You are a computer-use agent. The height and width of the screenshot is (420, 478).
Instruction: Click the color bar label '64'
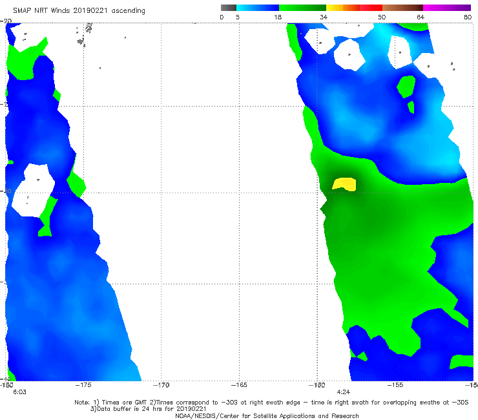click(421, 17)
